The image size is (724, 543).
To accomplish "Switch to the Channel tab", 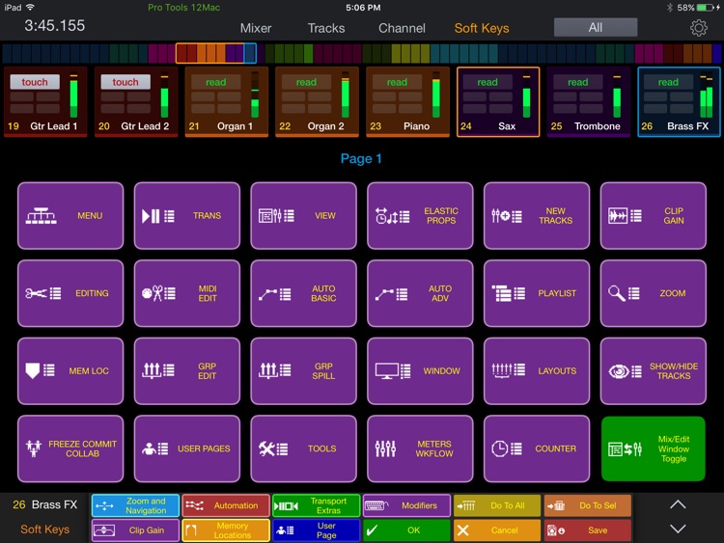I will click(x=402, y=28).
